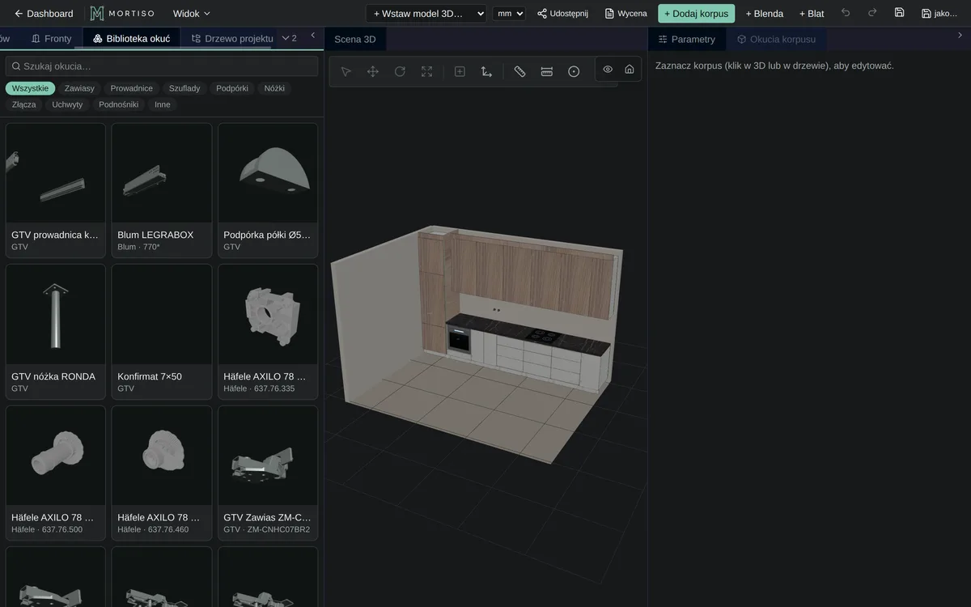Screen dimensions: 971x607
Task: Filter by Szuflady
Action: 184,88
